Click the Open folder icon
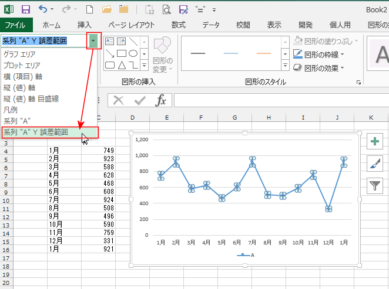Viewport: 389px width, 289px height. [x=107, y=9]
